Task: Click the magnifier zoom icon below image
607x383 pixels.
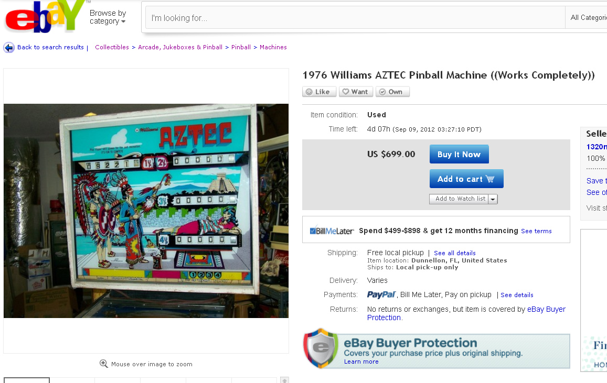Action: [104, 364]
